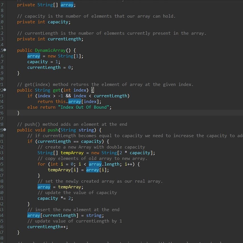The width and height of the screenshot is (243, 243).
Task: Click comment '// update value of currentLength by 1'
Action: (x=75, y=221)
